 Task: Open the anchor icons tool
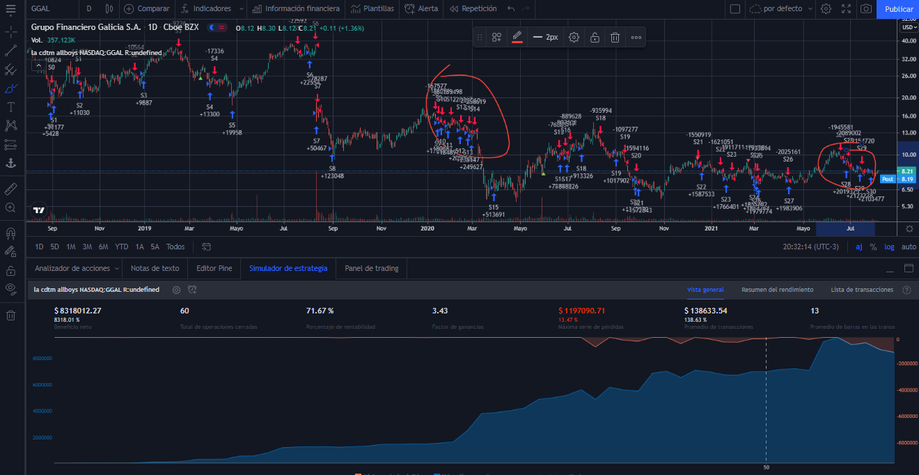click(11, 162)
